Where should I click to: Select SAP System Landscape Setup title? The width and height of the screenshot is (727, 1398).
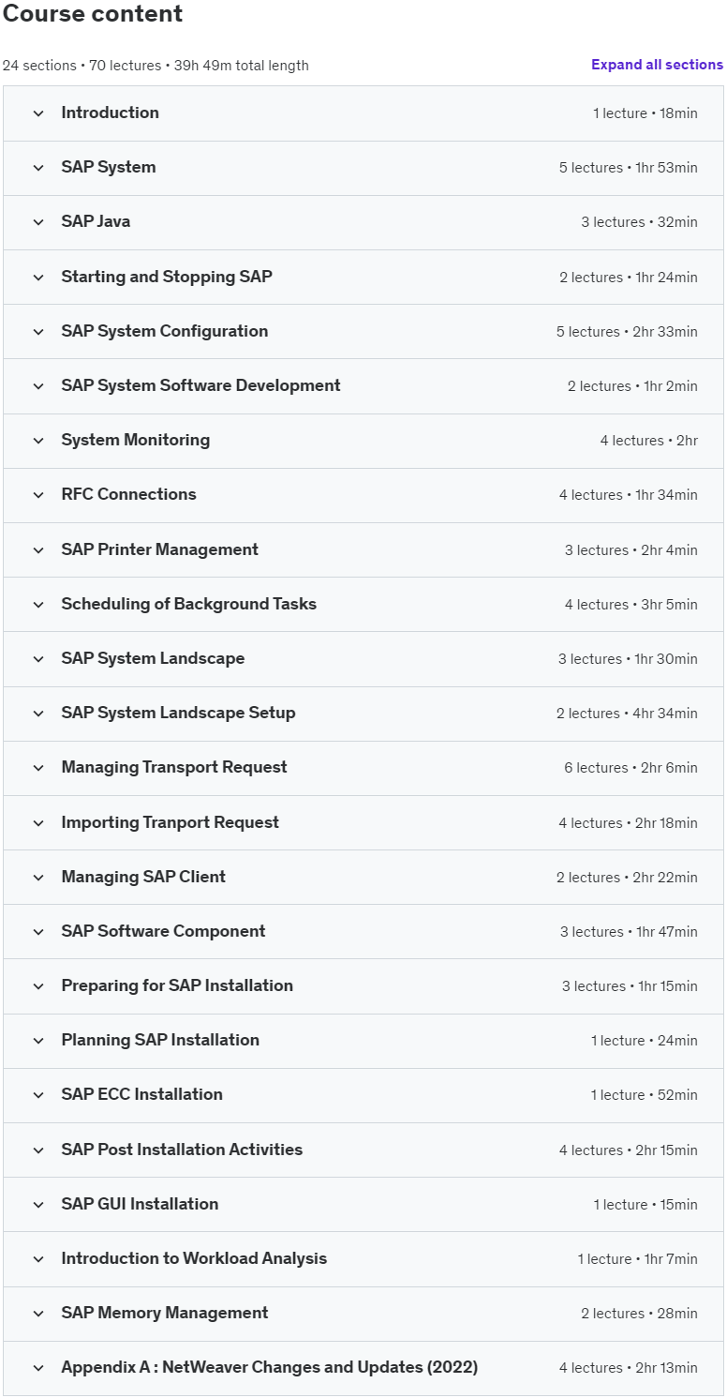(178, 713)
